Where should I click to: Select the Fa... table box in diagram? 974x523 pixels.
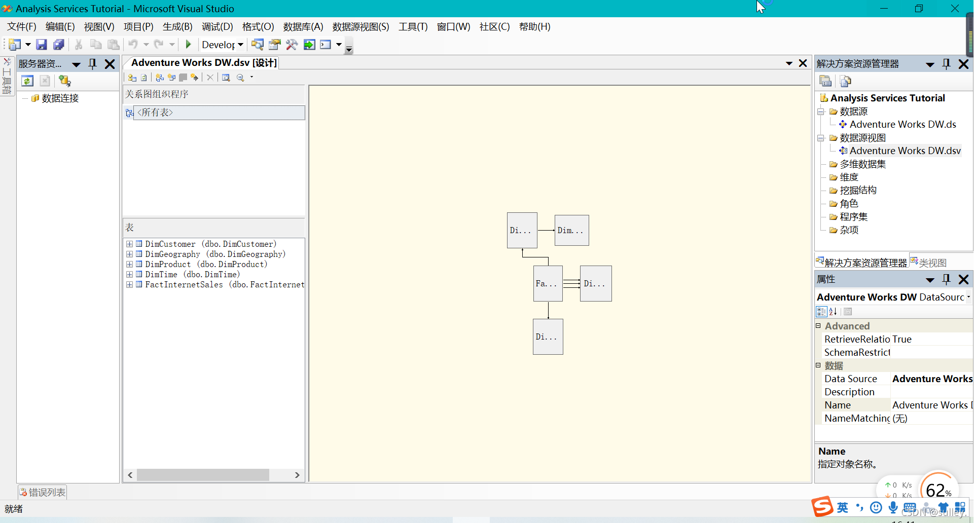tap(548, 283)
